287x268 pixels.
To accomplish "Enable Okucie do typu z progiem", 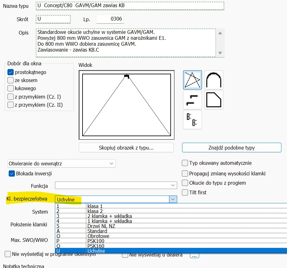I will coord(185,183).
